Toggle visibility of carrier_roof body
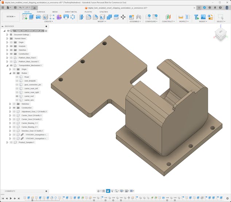Screen dimensions: 231x202 (x=17, y=96)
